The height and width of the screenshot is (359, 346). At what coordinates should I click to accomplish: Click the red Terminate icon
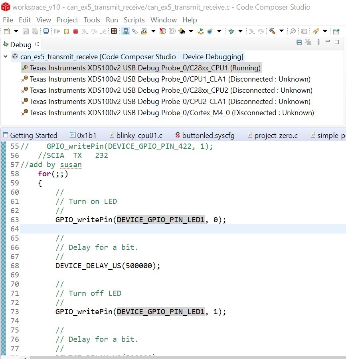pyautogui.click(x=76, y=31)
